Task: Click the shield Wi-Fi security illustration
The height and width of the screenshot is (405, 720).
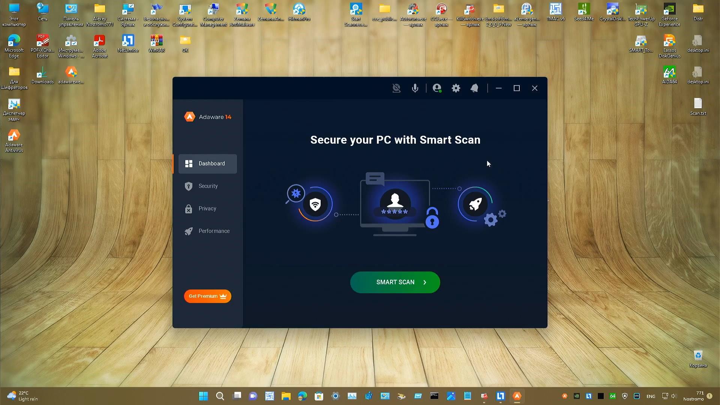Action: pos(315,204)
